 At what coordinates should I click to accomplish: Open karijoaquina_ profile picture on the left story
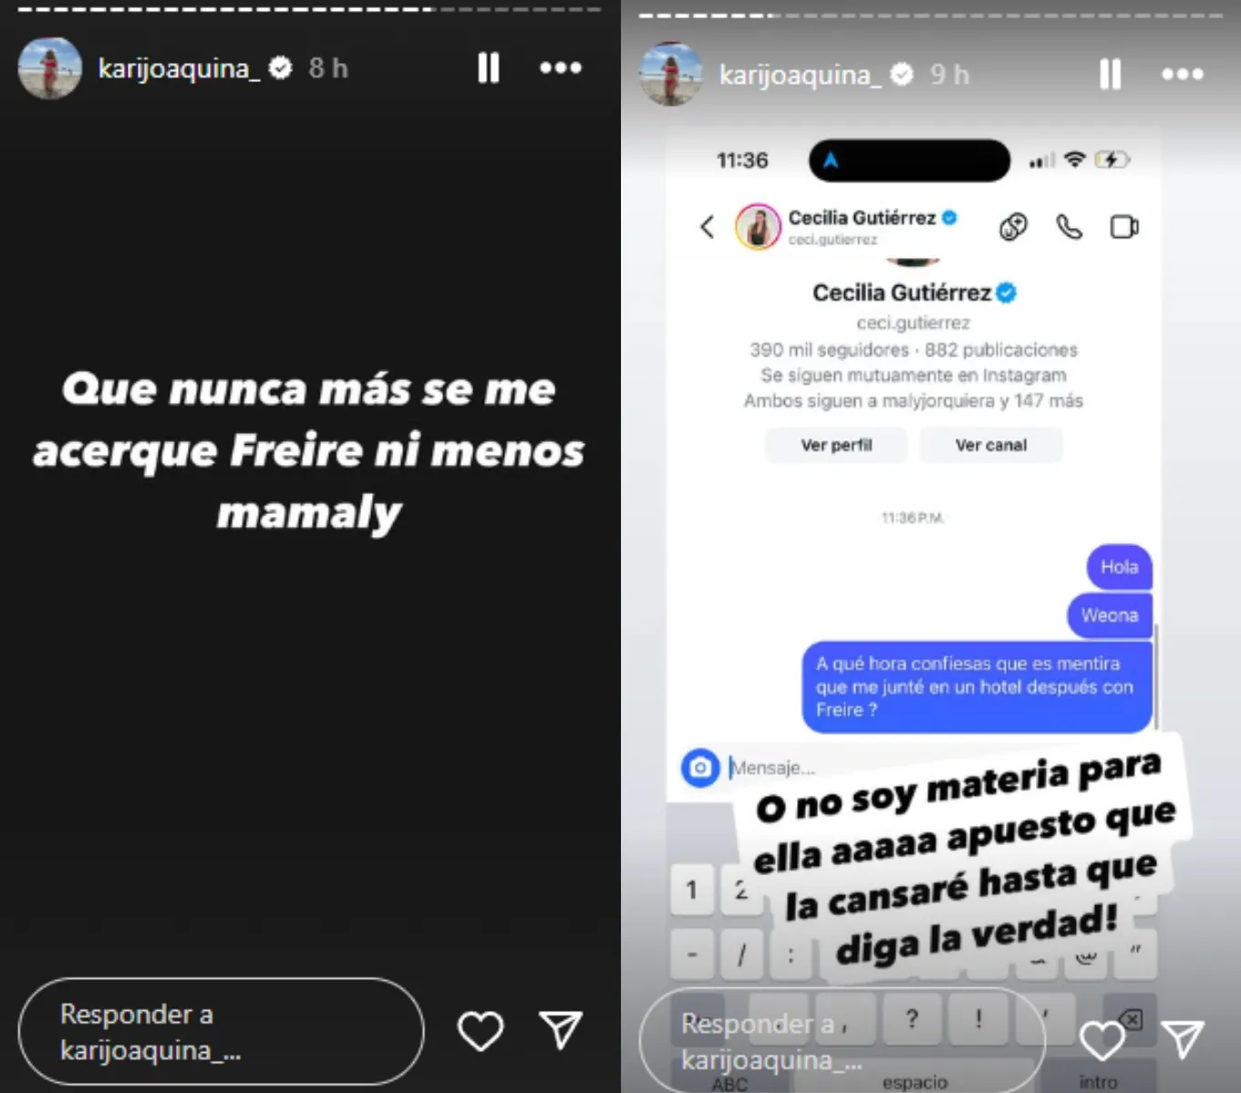point(50,67)
